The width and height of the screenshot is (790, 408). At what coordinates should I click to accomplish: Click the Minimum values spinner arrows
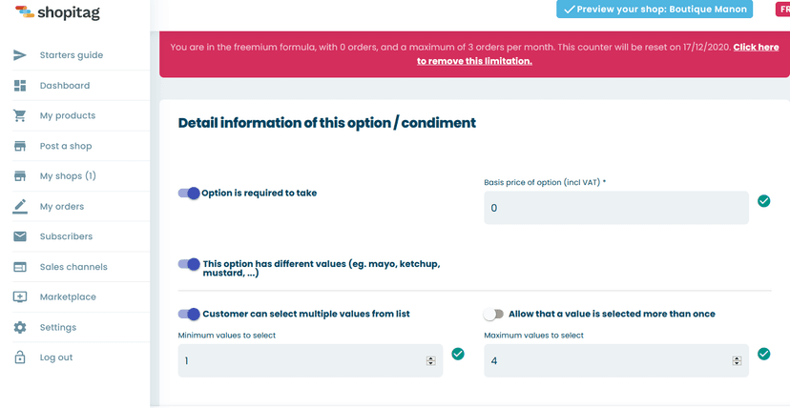pyautogui.click(x=430, y=360)
